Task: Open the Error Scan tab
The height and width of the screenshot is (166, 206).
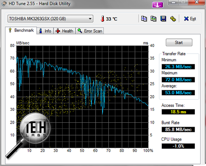Action: [x=90, y=31]
